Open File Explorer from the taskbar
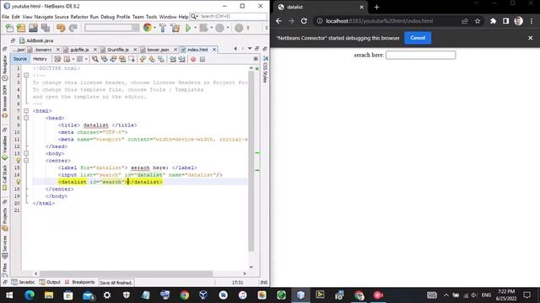The height and width of the screenshot is (303, 540). [x=49, y=295]
